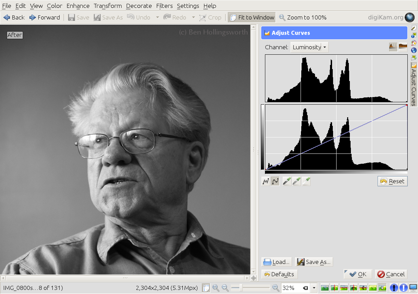Apply changes by clicking OK

357,274
